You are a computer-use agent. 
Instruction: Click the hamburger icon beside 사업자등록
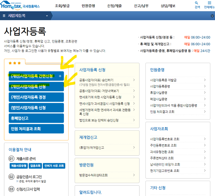3,16
